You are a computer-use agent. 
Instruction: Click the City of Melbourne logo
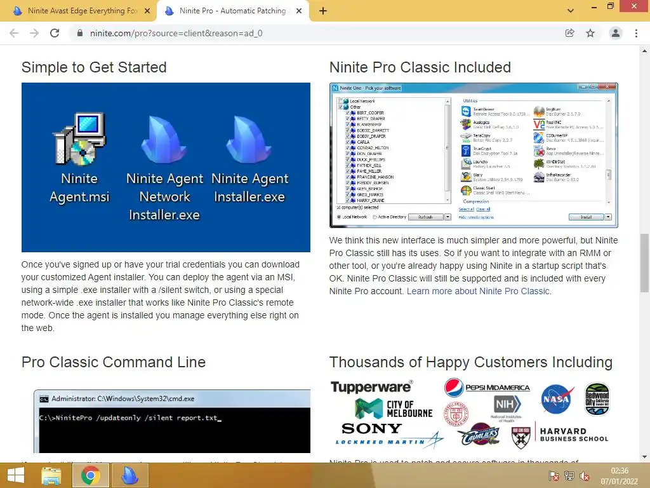(394, 409)
